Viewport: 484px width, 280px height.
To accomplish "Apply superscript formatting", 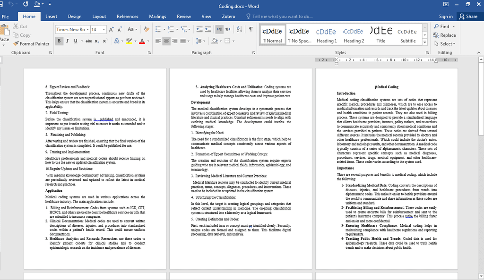I will click(105, 41).
